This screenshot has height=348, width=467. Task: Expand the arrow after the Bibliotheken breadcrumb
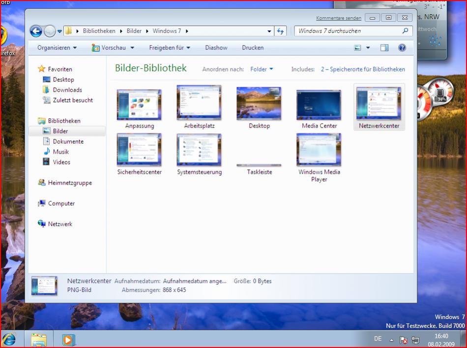coord(121,31)
